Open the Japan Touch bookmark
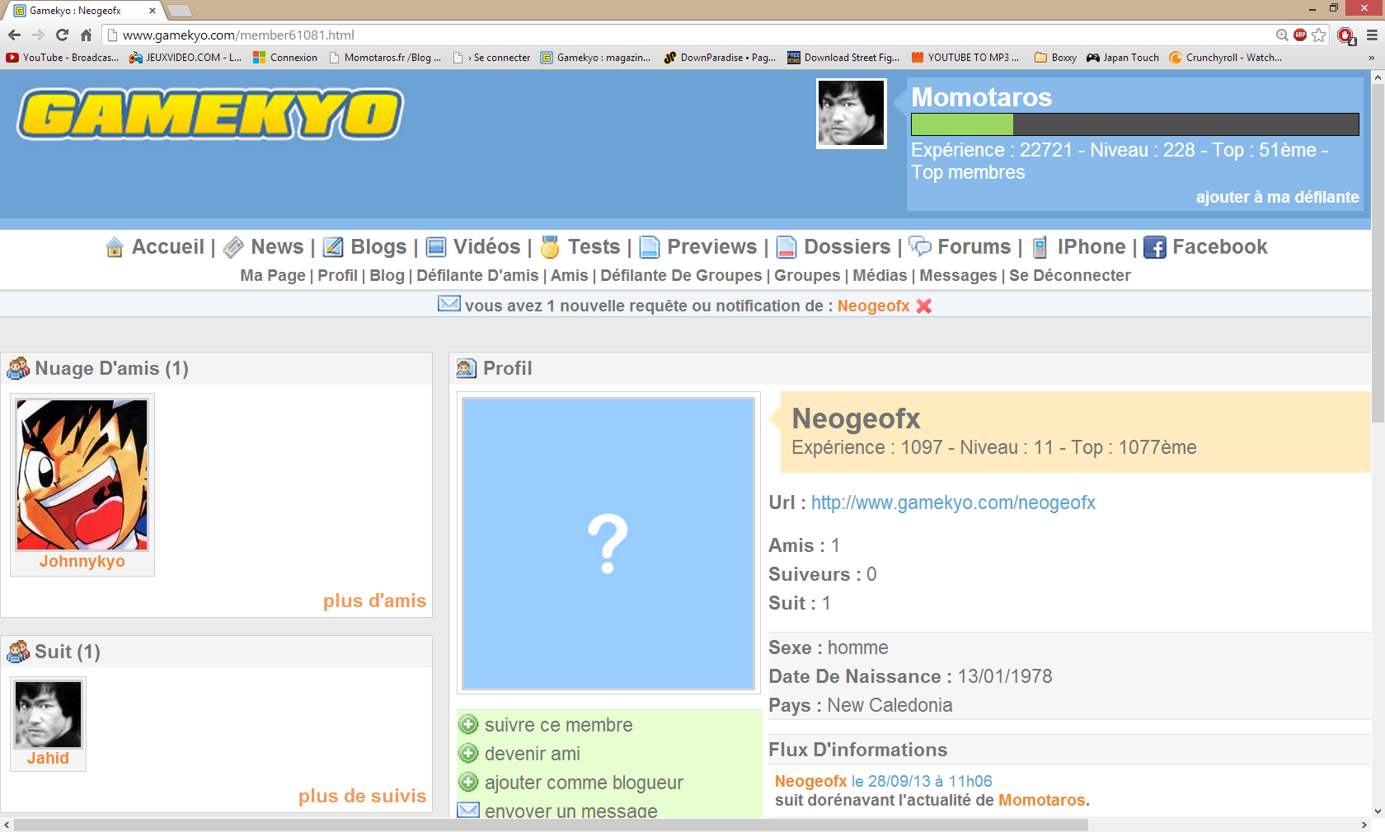Image resolution: width=1385 pixels, height=832 pixels. coord(1123,58)
